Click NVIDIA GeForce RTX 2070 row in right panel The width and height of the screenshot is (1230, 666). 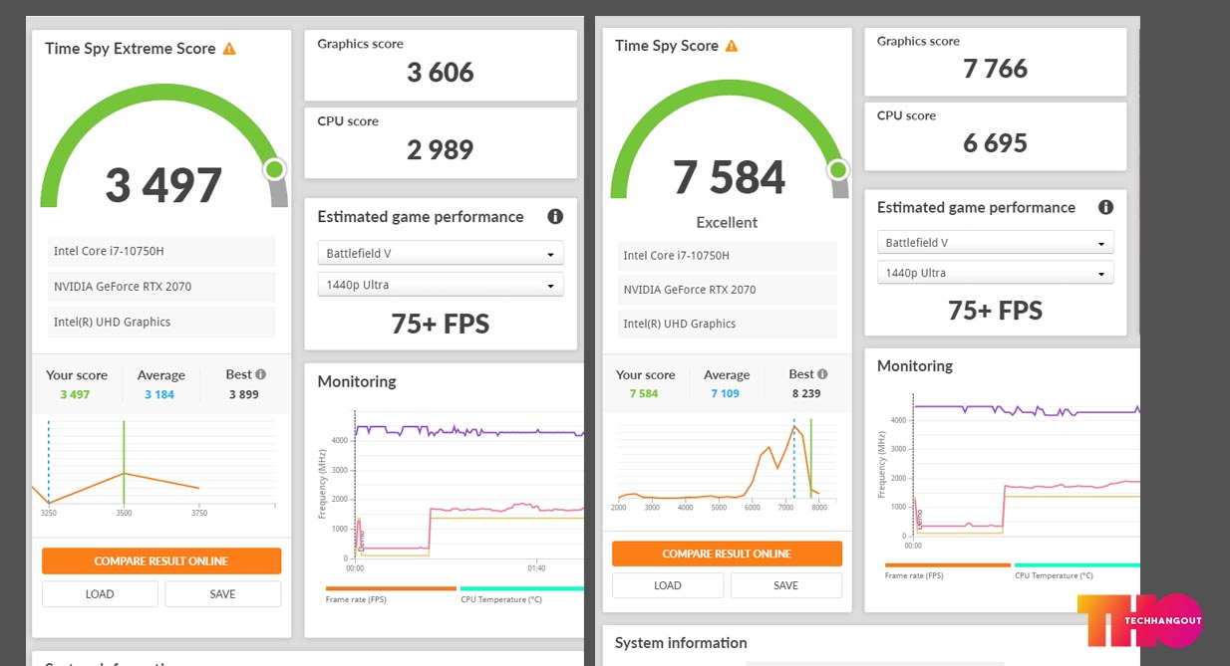tap(728, 290)
